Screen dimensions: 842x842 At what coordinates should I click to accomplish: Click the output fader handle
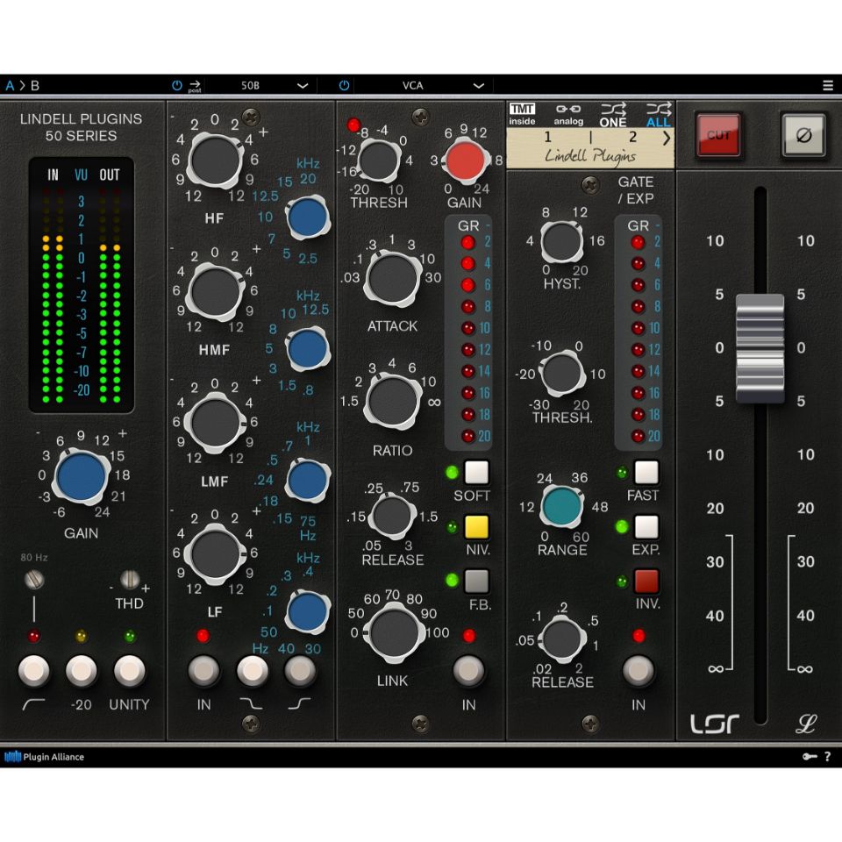[x=760, y=348]
